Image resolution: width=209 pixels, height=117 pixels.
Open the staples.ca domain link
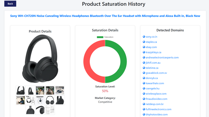pos(151,42)
